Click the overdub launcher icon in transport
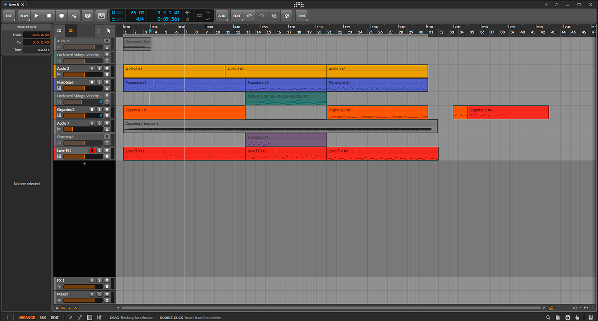 88,16
